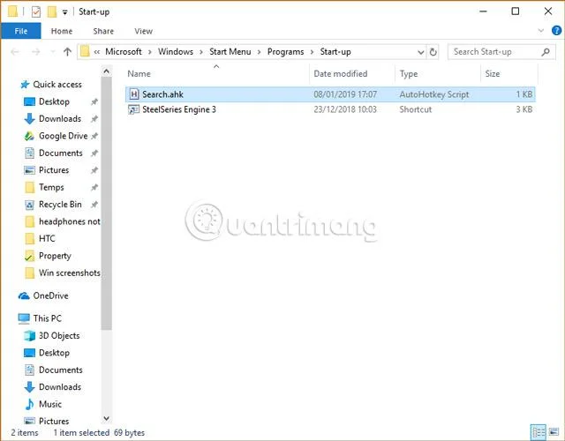The width and height of the screenshot is (565, 441).
Task: Click the Start Menu breadcrumb
Action: (230, 52)
